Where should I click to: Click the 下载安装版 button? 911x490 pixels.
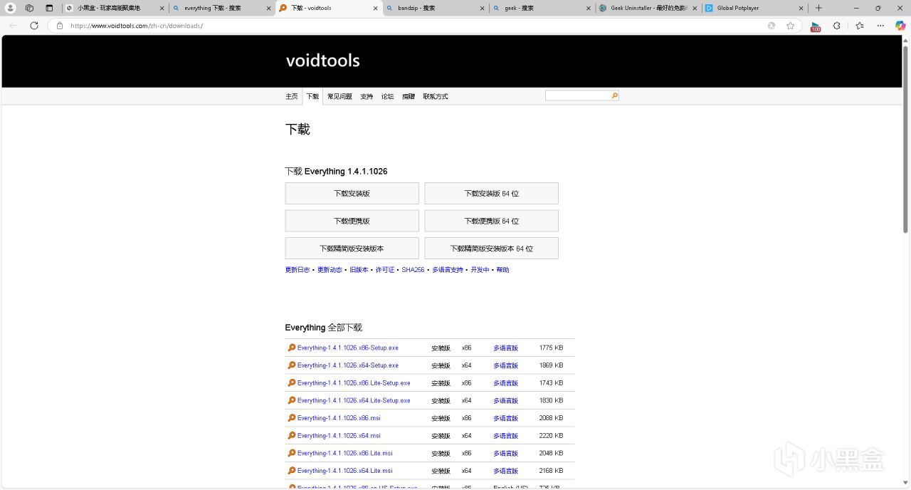tap(352, 193)
